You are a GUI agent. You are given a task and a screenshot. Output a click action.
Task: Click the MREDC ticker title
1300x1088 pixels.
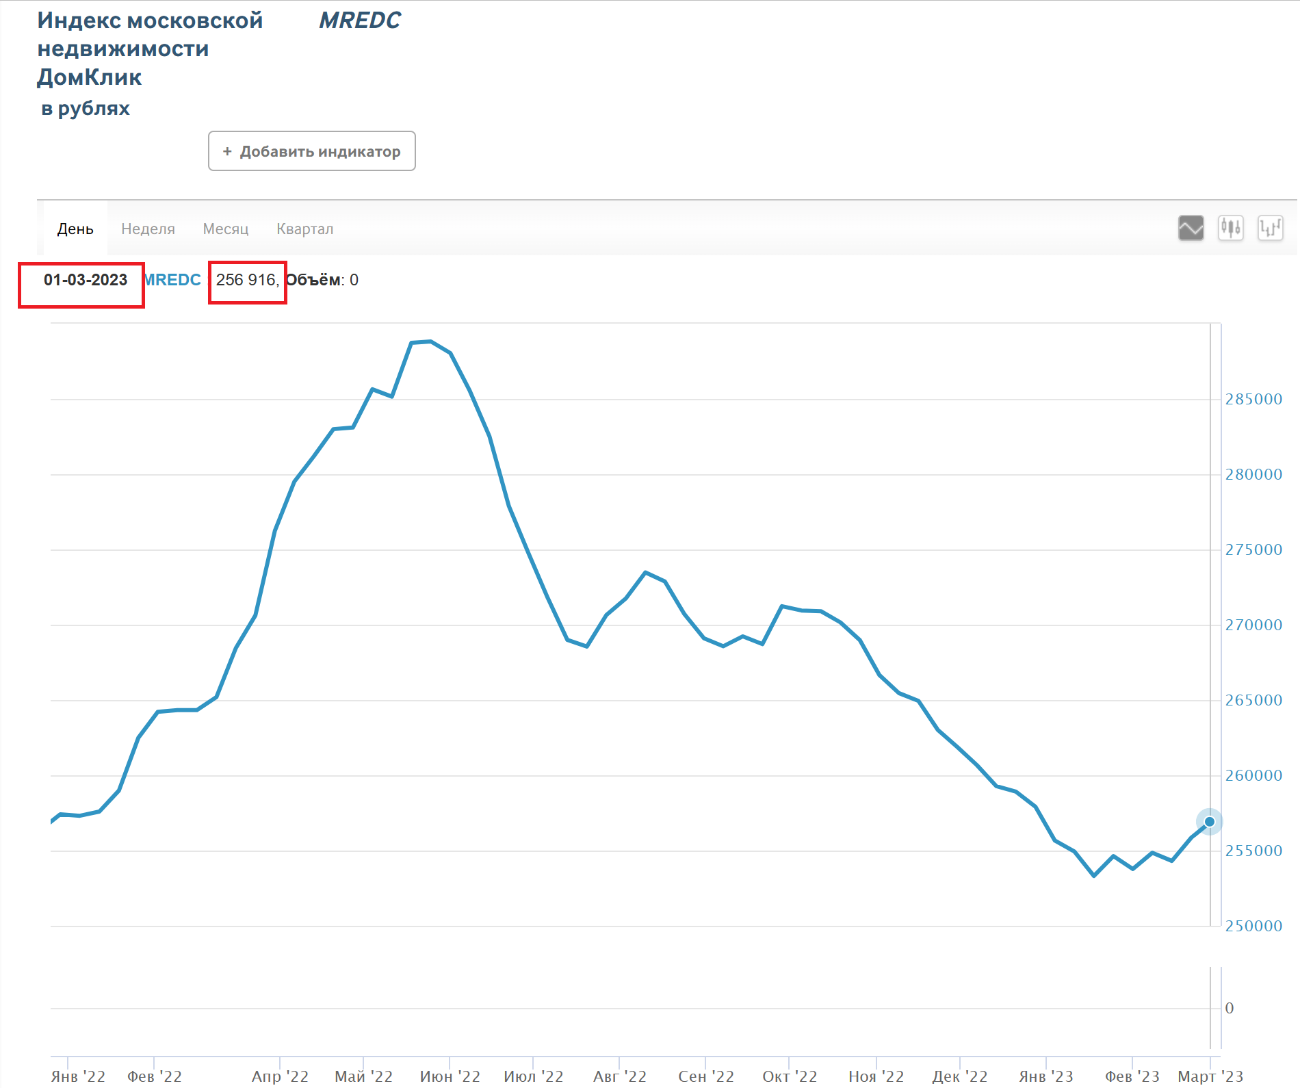(x=360, y=21)
